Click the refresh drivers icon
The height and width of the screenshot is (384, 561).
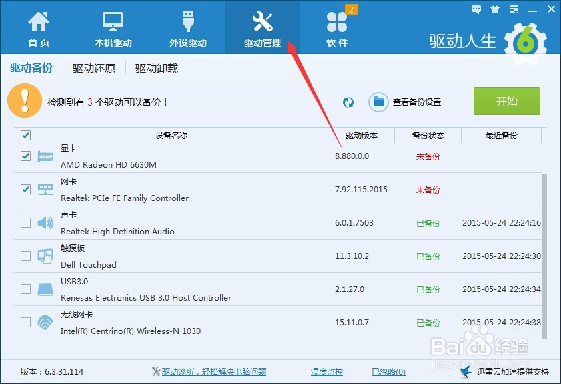point(348,102)
